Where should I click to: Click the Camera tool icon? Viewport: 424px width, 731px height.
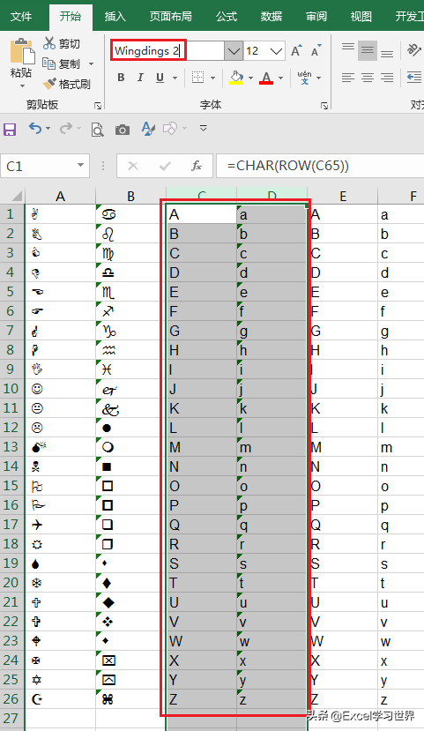[x=123, y=130]
